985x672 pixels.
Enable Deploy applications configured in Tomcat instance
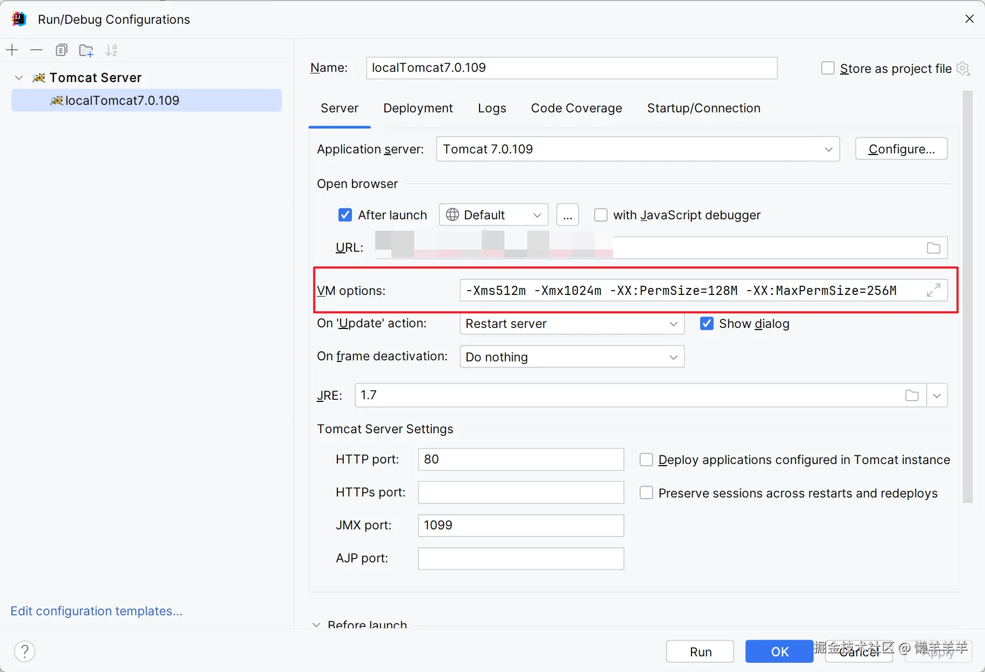(646, 460)
